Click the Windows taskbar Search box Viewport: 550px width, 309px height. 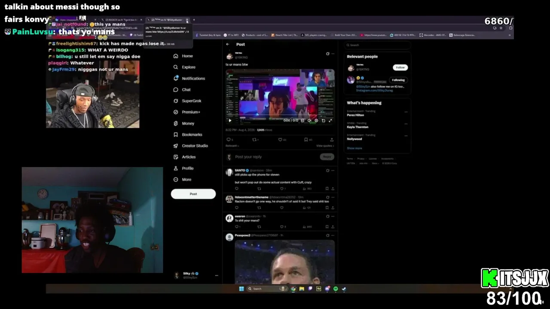click(x=266, y=289)
